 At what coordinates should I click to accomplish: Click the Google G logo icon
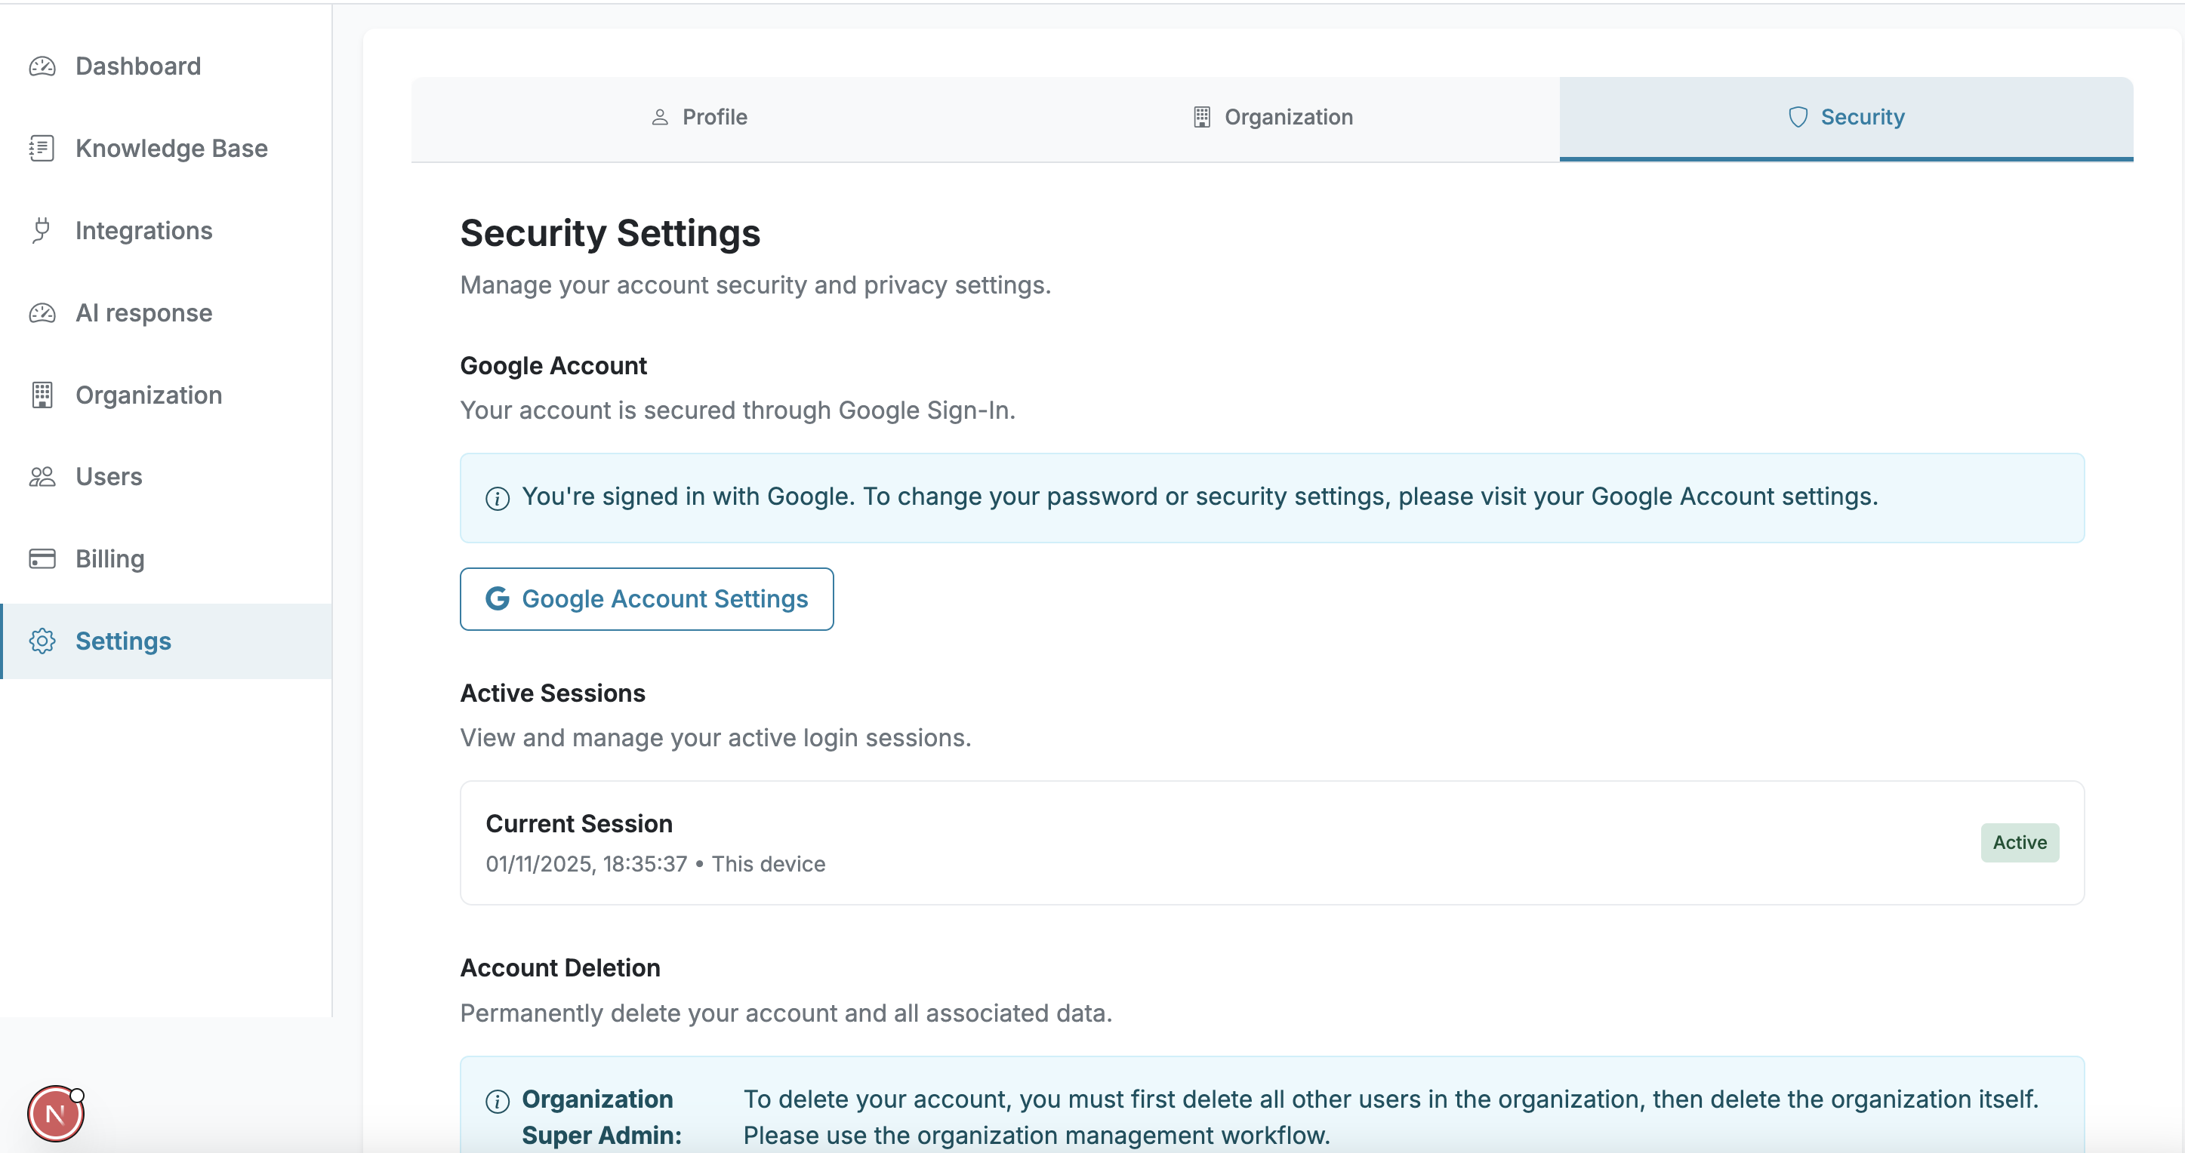(x=497, y=598)
